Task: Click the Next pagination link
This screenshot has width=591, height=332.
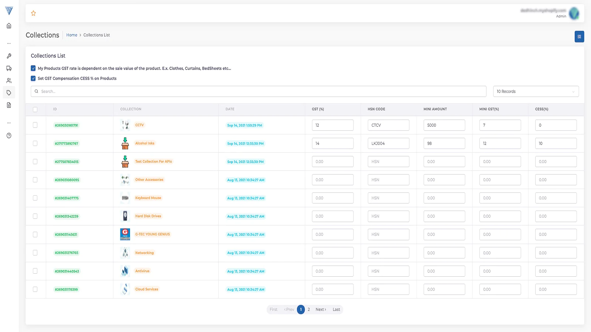Action: coord(321,309)
